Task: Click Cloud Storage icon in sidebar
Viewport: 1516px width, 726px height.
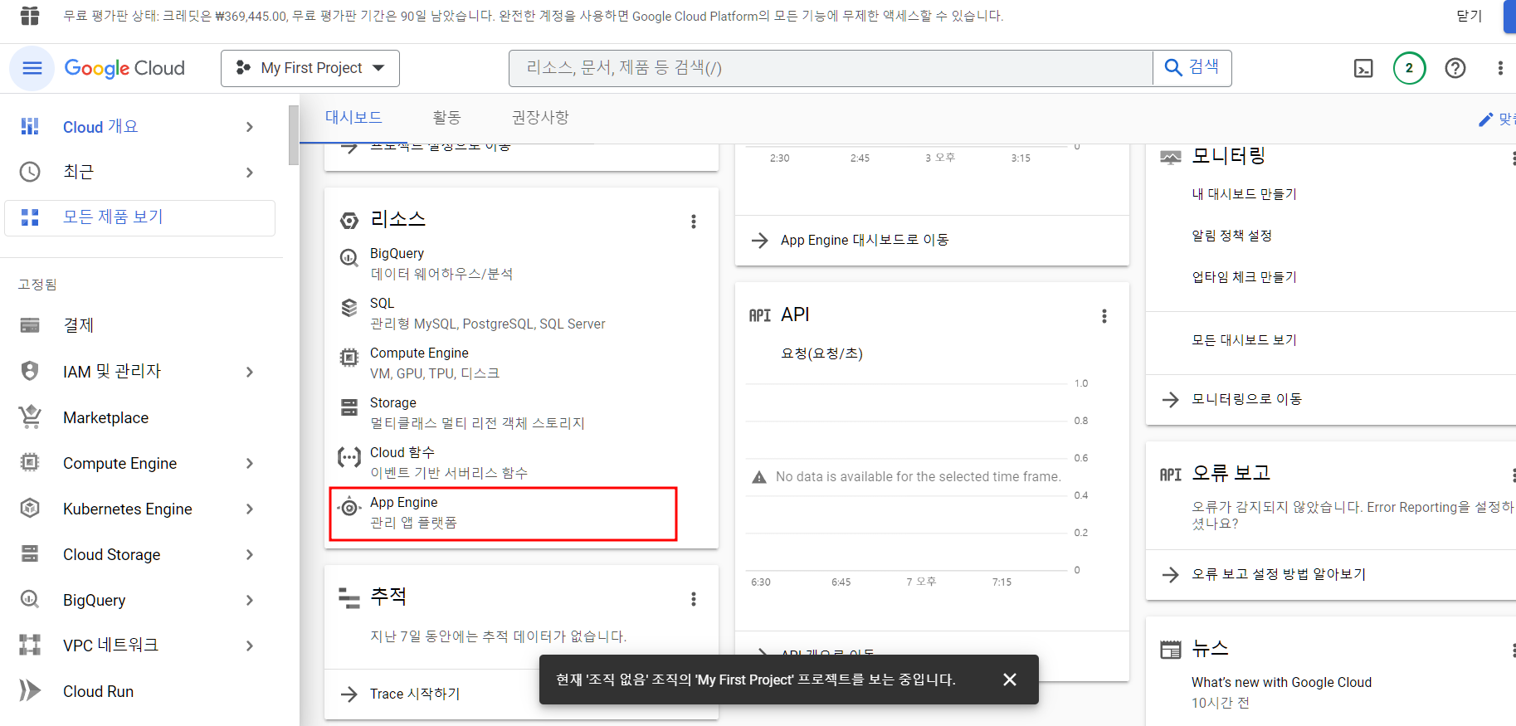Action: click(x=30, y=553)
